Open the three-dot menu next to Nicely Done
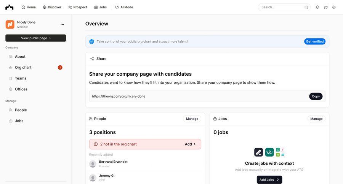 pyautogui.click(x=63, y=24)
